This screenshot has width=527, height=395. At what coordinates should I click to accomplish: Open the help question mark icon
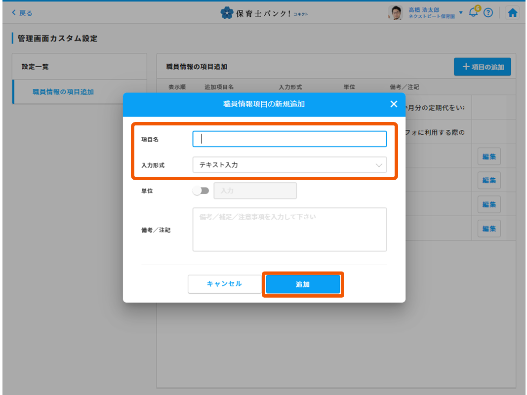[488, 13]
